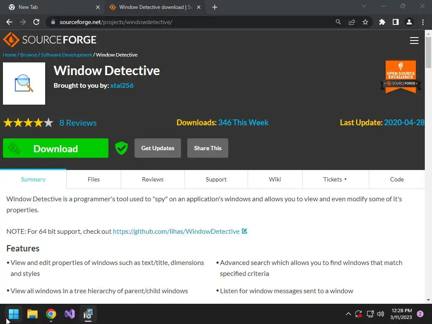
Task: Click the browser forward arrow
Action: [x=23, y=22]
